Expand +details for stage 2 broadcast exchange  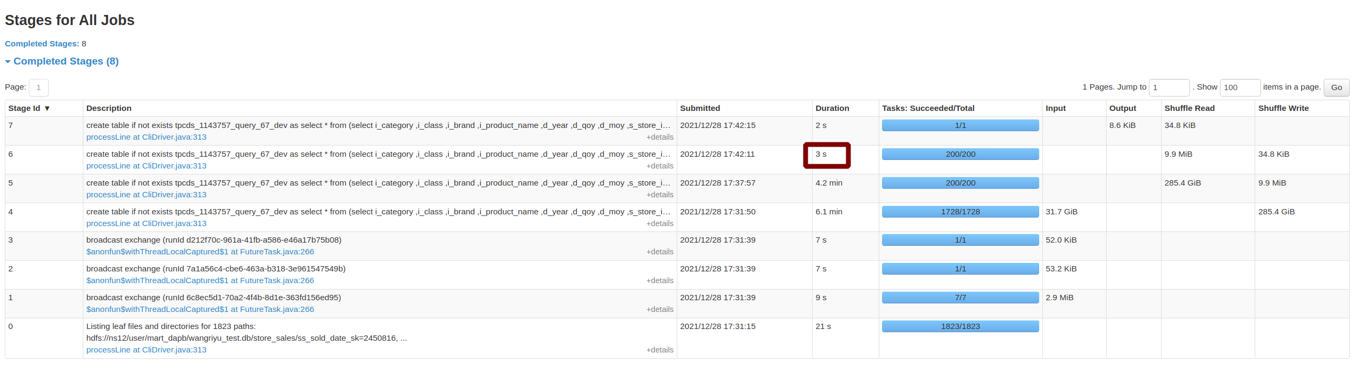(660, 280)
